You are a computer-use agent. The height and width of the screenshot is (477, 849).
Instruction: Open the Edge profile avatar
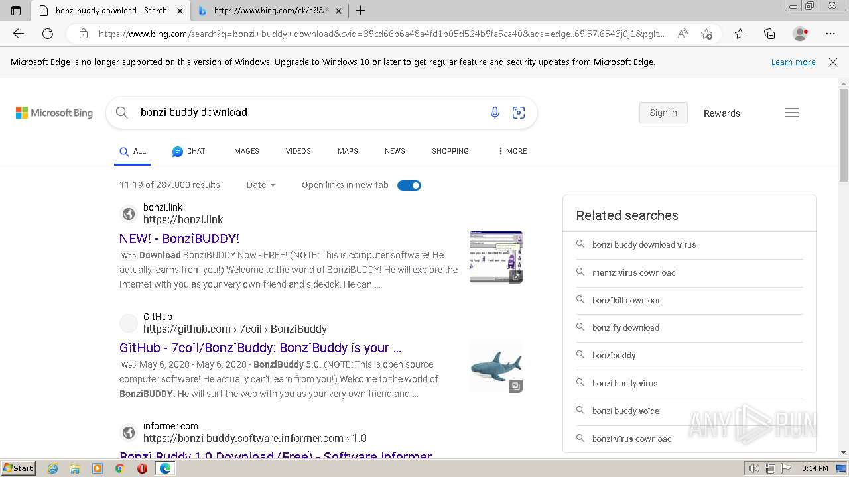point(801,34)
